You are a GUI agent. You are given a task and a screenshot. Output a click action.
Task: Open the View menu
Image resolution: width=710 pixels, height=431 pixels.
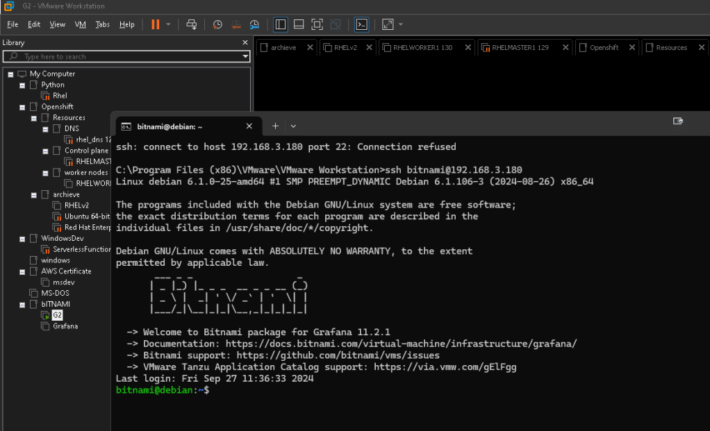[x=58, y=24]
